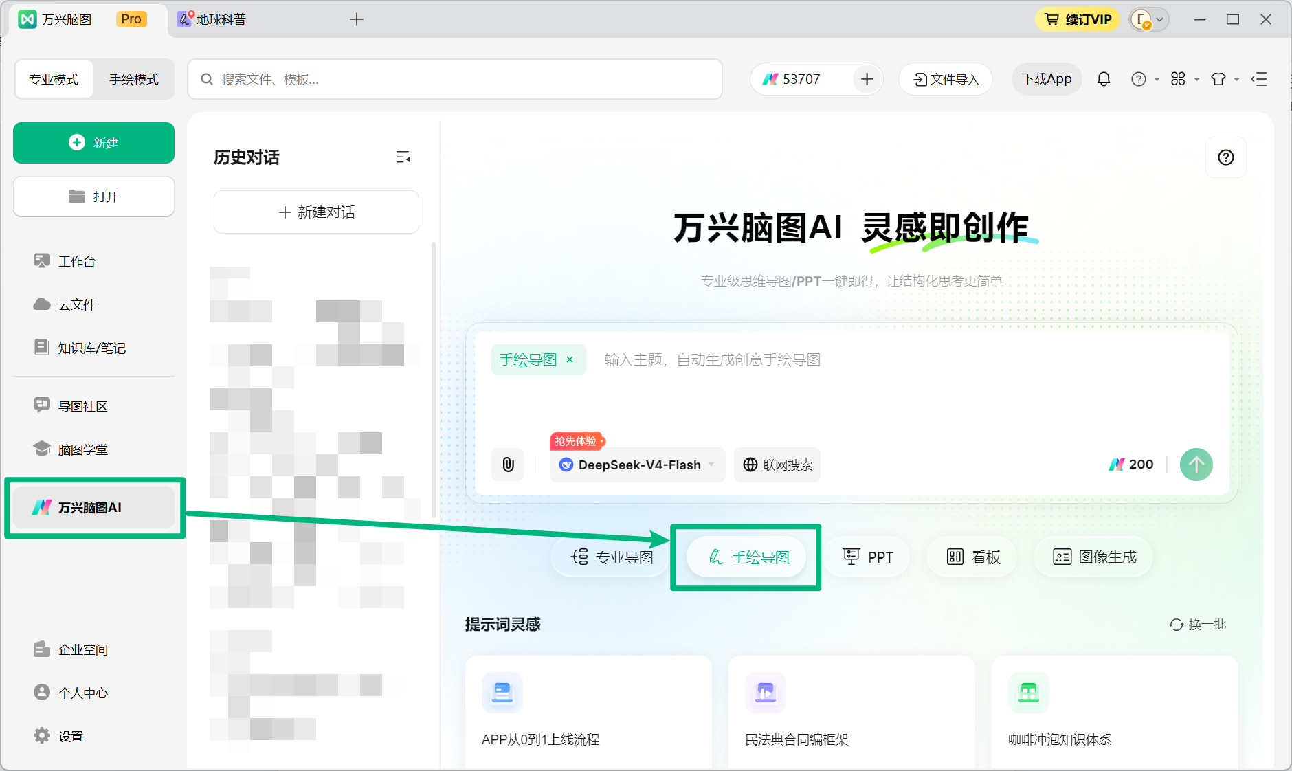Click 换一批 to refresh prompts
1292x771 pixels.
(x=1198, y=624)
